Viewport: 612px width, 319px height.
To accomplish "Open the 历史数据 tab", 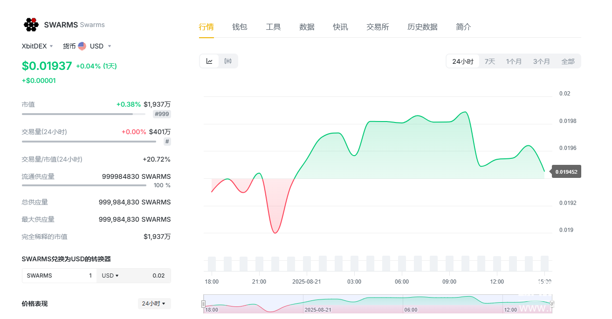I will 422,27.
